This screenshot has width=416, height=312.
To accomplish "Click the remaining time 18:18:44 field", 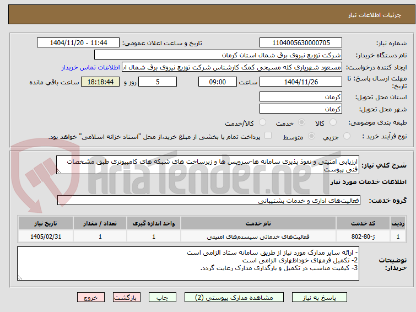I will pyautogui.click(x=100, y=82).
